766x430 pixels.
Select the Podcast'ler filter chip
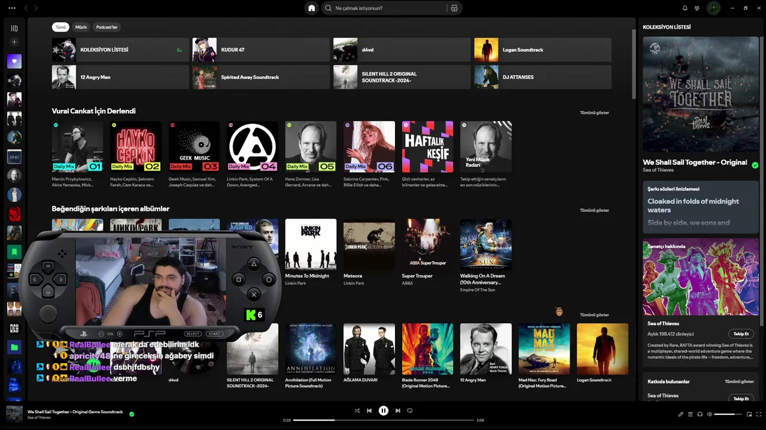(x=107, y=27)
